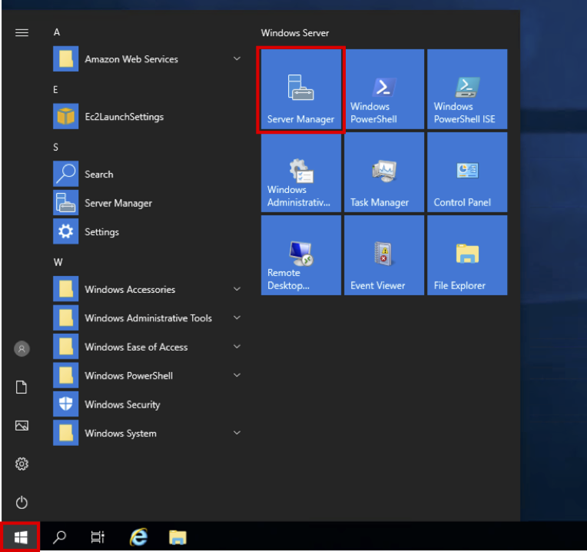Open the Control Panel tile
The width and height of the screenshot is (587, 552).
(x=466, y=173)
